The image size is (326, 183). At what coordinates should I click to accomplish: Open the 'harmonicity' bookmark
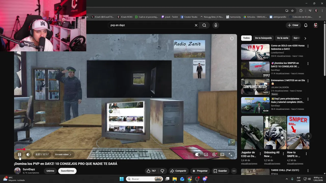pyautogui.click(x=233, y=17)
